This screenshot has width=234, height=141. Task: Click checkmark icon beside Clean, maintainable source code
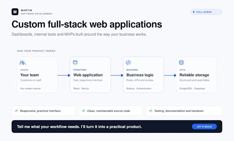[84, 111]
